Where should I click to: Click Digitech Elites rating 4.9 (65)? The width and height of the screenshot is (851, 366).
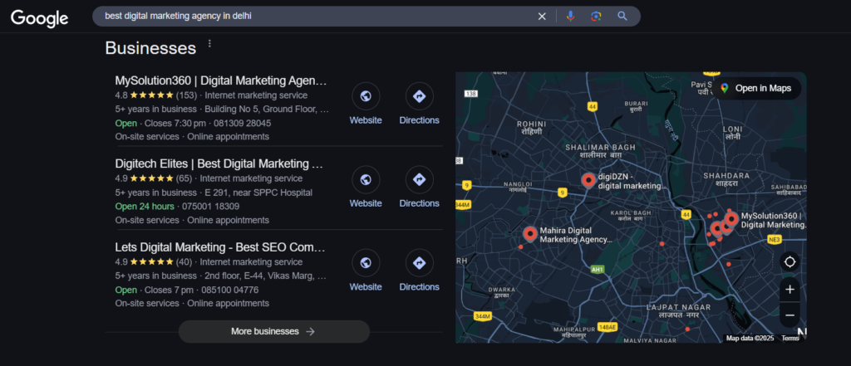pos(154,178)
